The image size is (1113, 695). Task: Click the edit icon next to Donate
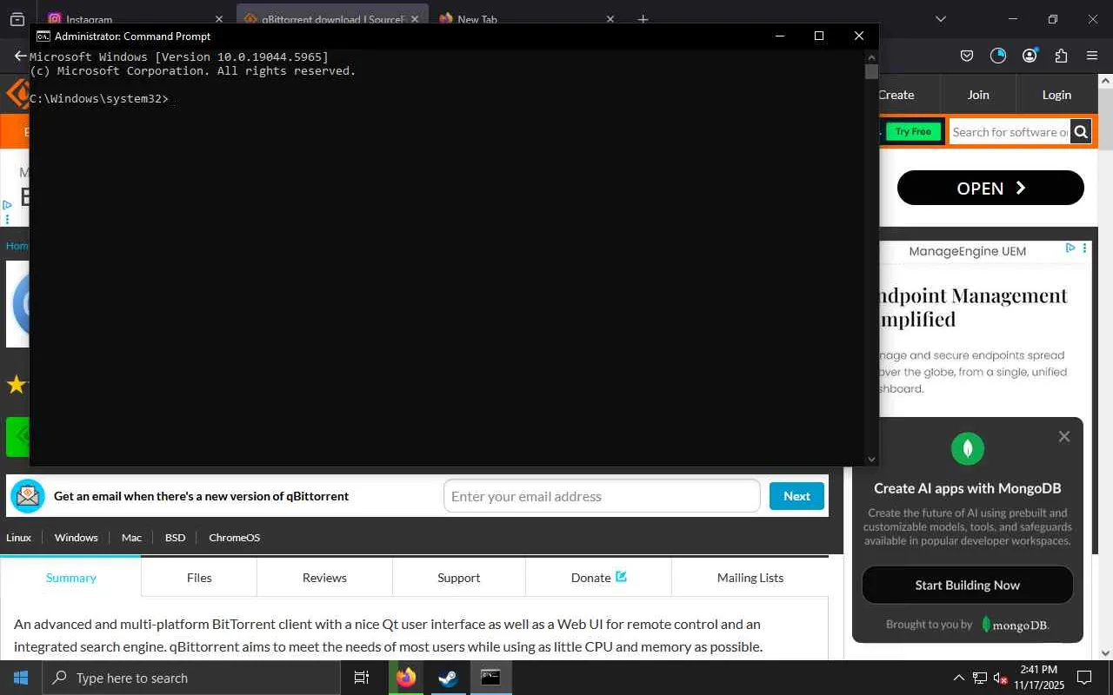point(621,576)
